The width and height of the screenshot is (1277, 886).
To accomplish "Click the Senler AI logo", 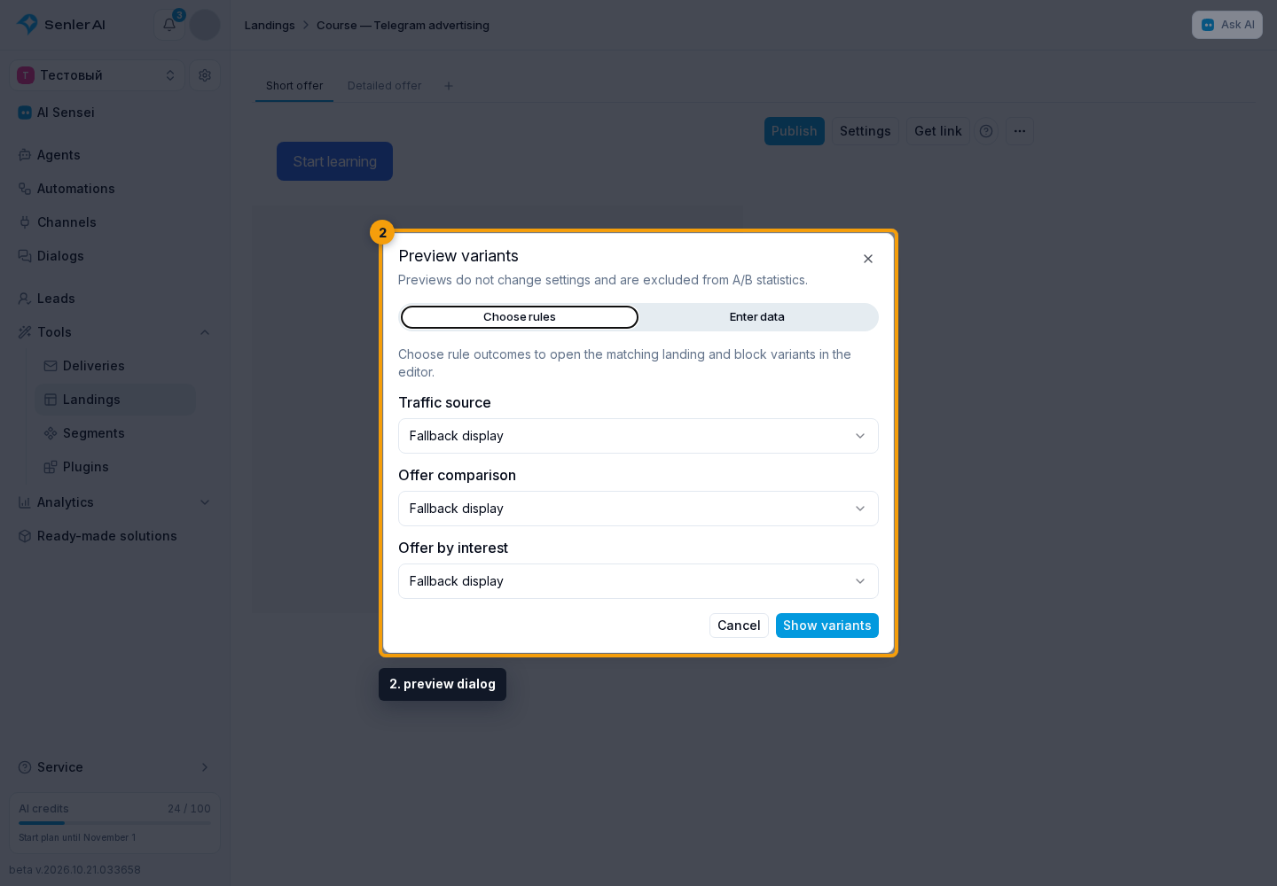I will click(x=61, y=25).
